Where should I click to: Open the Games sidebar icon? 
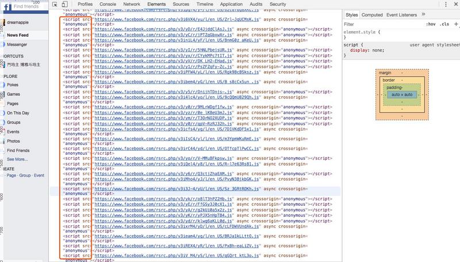click(x=3, y=94)
